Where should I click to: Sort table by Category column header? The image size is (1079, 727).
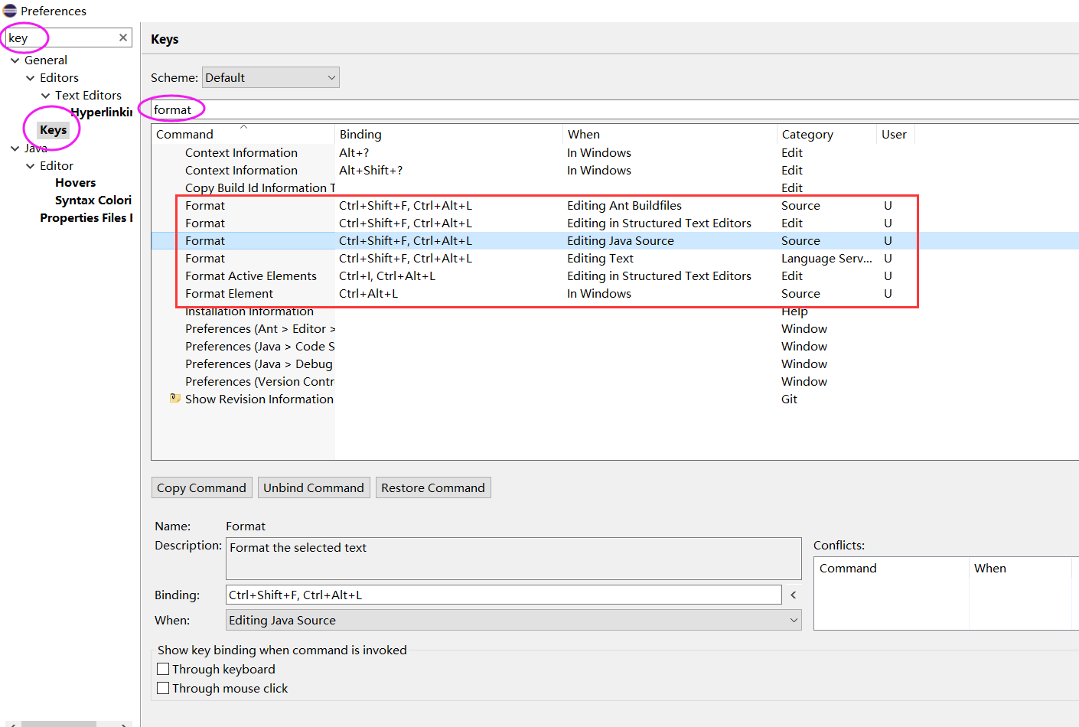point(827,134)
